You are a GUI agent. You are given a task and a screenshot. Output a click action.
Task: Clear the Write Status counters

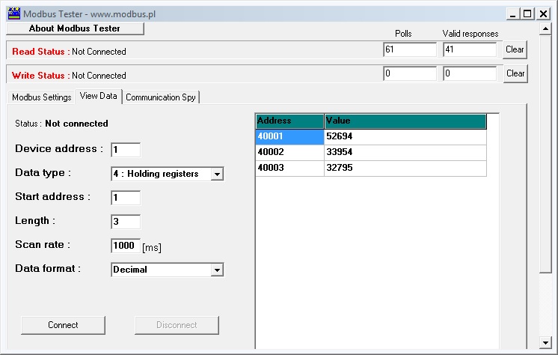coord(515,73)
